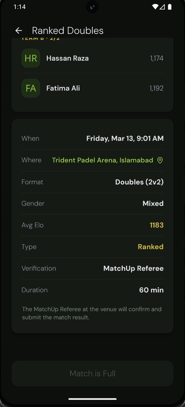Tap the 1:14 clock display
185x407 pixels.
click(x=20, y=7)
